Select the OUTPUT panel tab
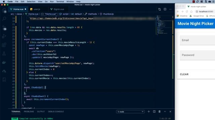 coord(41,112)
